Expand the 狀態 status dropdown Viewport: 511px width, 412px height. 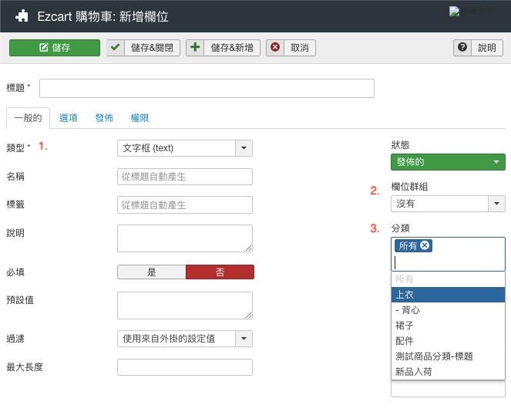coord(449,162)
